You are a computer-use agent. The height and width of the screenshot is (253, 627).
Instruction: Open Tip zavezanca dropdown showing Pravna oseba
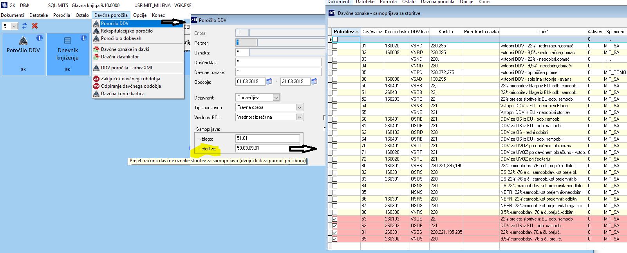300,107
